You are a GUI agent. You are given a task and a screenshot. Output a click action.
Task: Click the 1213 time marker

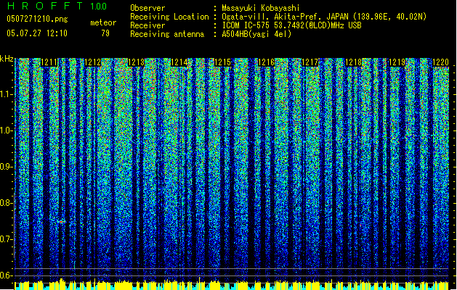point(136,62)
